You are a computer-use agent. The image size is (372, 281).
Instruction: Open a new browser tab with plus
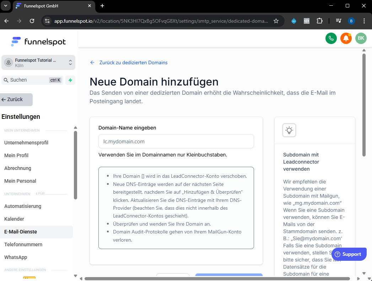click(102, 6)
